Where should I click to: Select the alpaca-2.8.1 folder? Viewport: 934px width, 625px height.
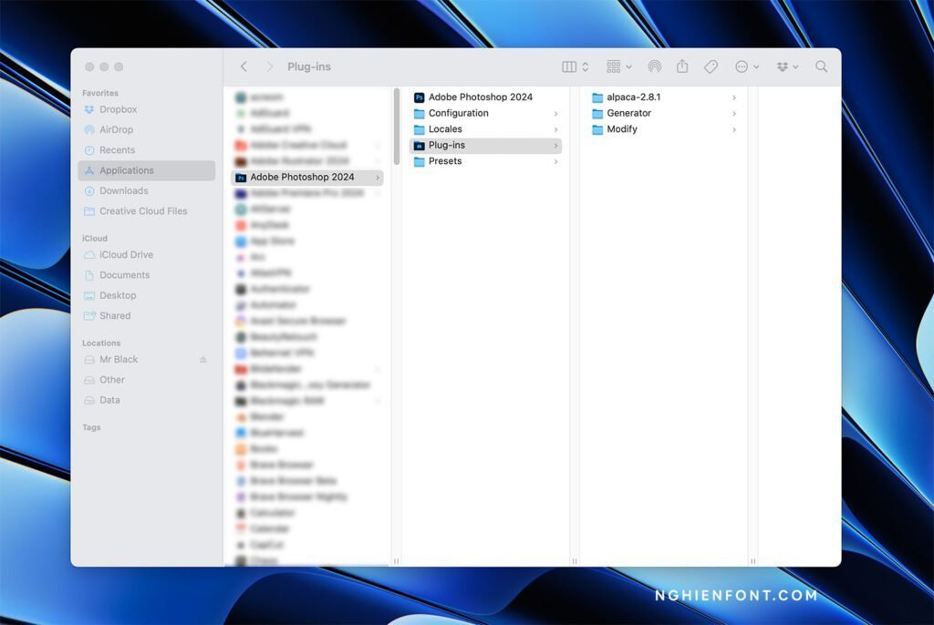pyautogui.click(x=633, y=97)
